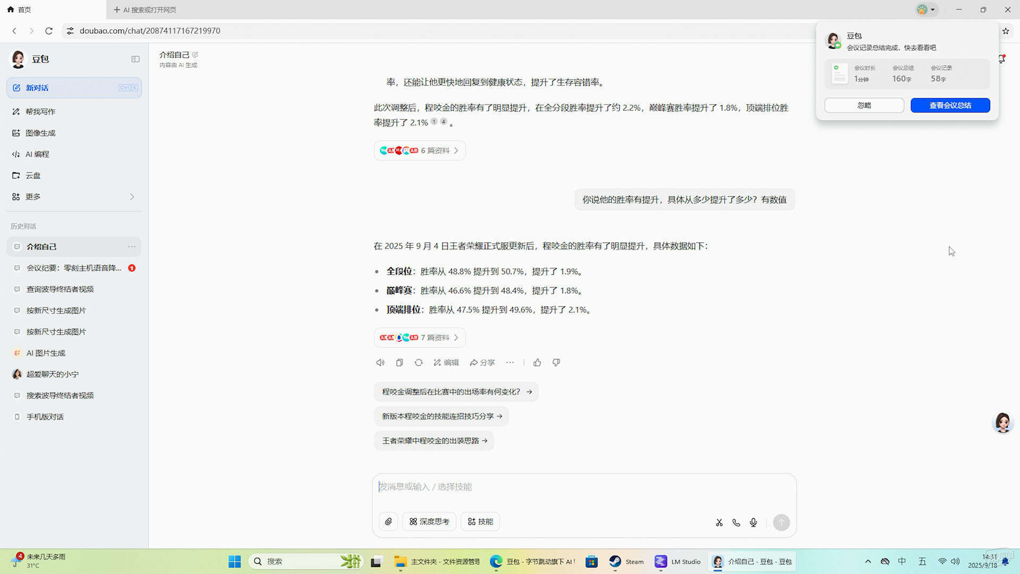Select suggestion 新版本程咬金的技能连招技巧分享
Viewport: 1020px width, 574px height.
tap(441, 416)
